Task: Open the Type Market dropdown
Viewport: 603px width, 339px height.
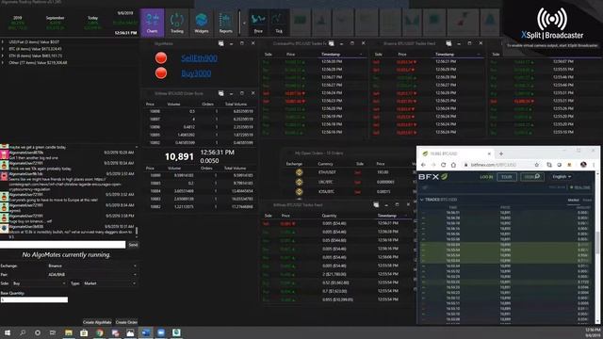Action: click(109, 283)
